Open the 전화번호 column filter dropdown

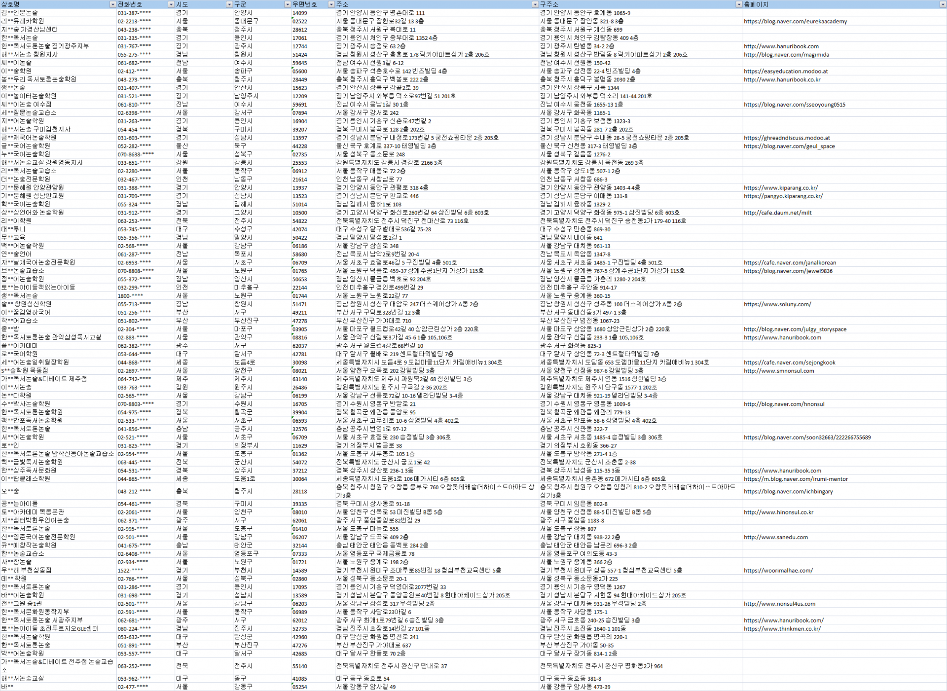[x=171, y=4]
